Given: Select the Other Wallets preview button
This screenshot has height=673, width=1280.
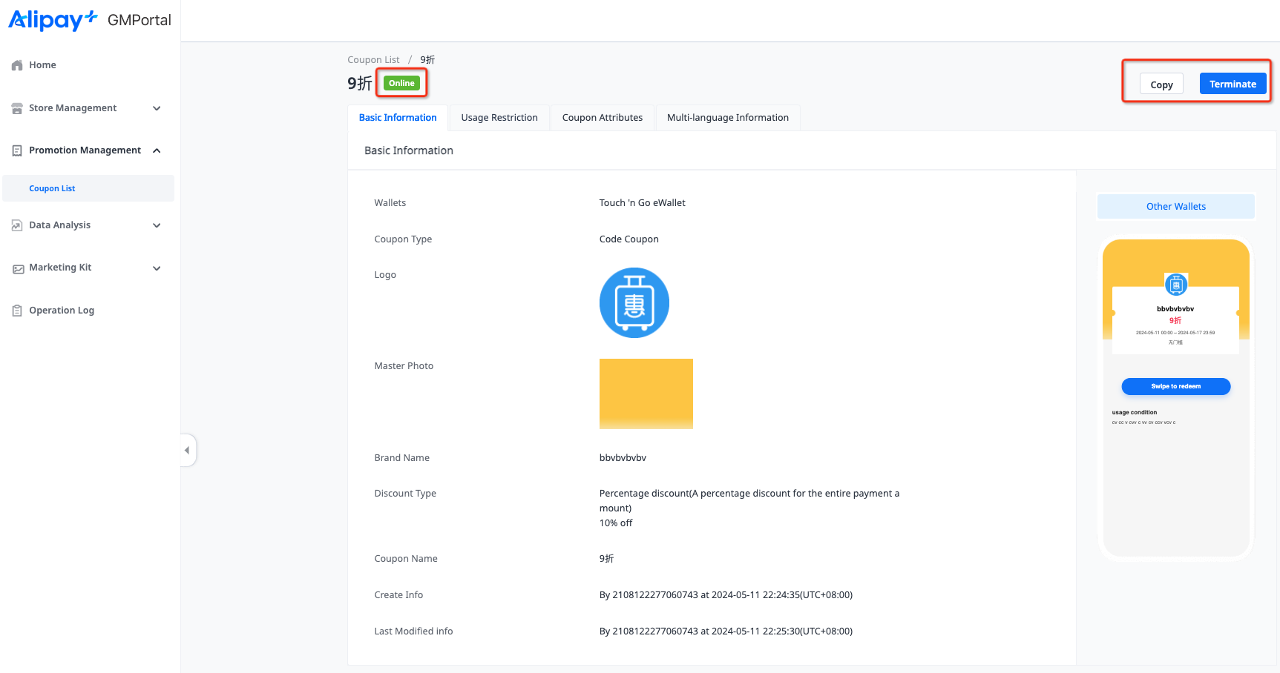Looking at the screenshot, I should (x=1175, y=207).
